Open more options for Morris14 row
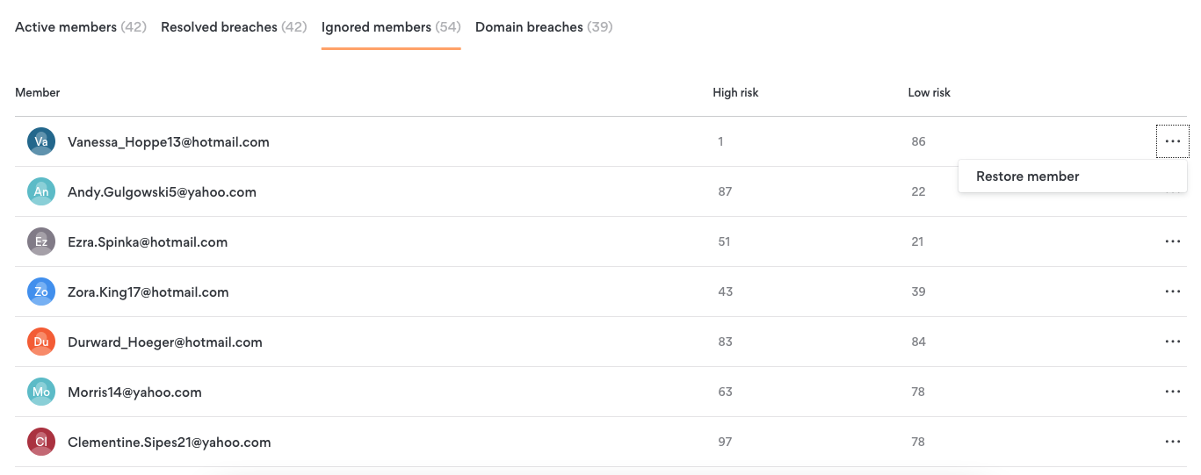The image size is (1201, 475). tap(1172, 392)
